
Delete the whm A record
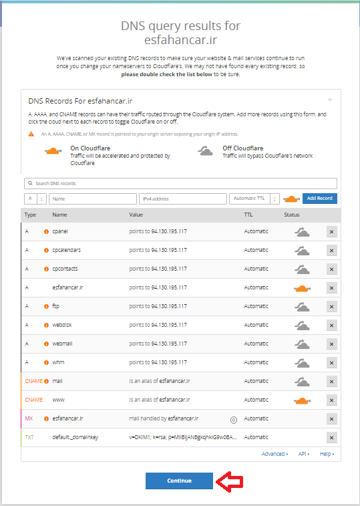pos(331,363)
